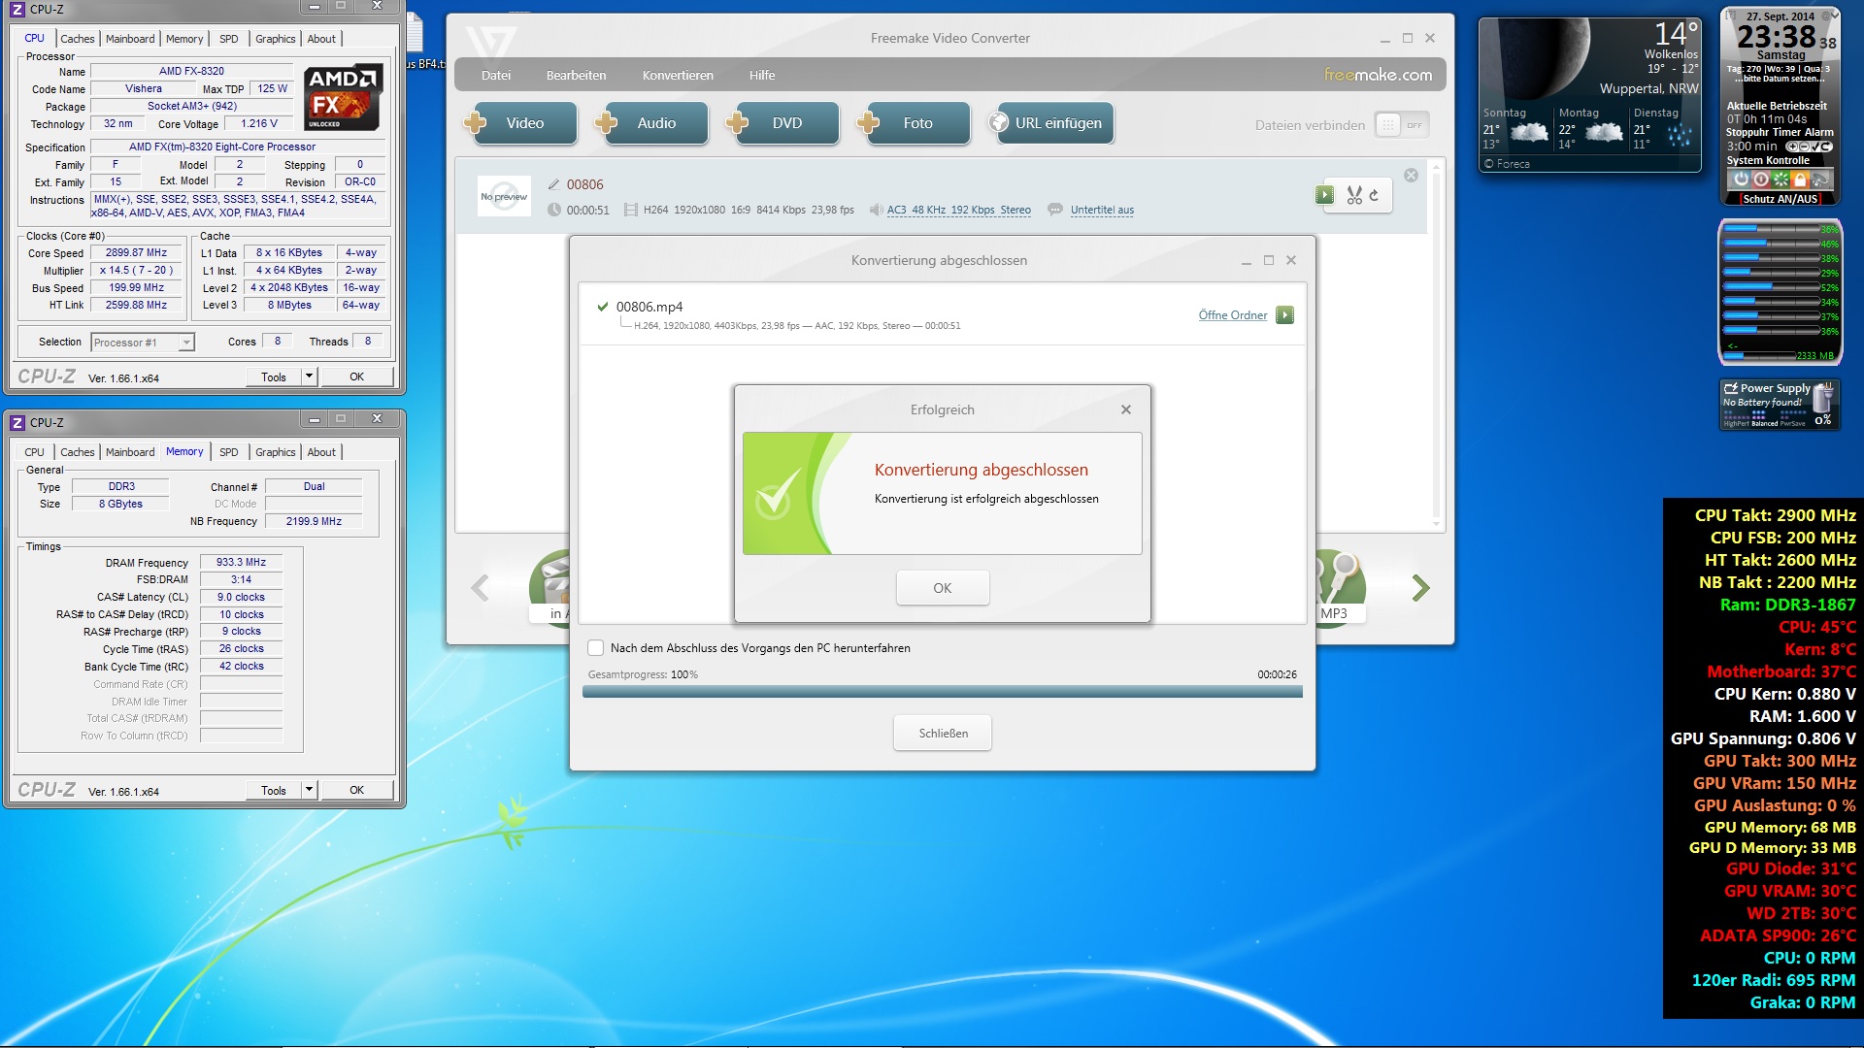
Task: Click the Gesamtprogress progress bar
Action: coord(942,692)
